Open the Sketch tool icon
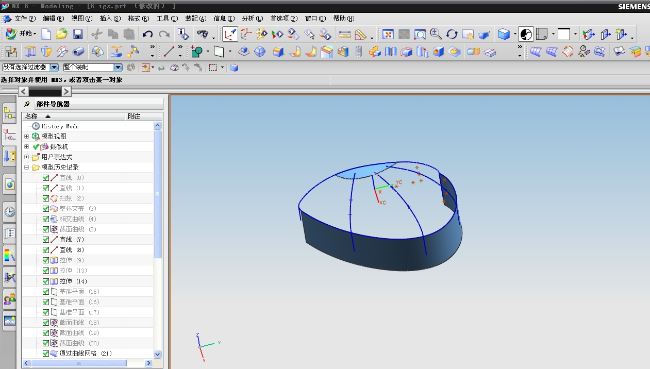 tap(11, 52)
